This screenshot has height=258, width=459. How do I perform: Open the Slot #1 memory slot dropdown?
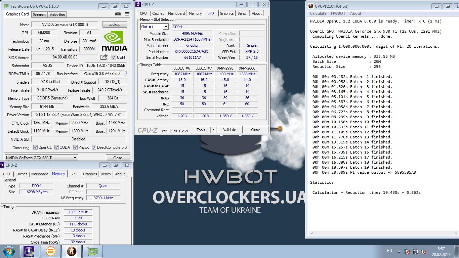pos(154,27)
